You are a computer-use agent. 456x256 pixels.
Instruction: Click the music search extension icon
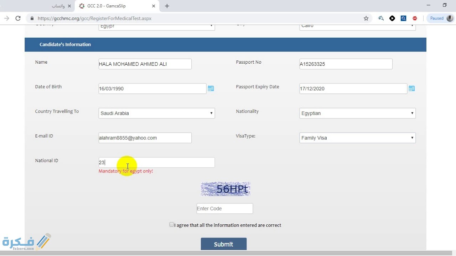tap(381, 18)
